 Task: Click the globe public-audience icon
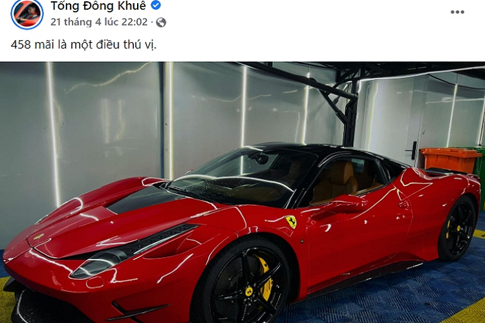(161, 22)
